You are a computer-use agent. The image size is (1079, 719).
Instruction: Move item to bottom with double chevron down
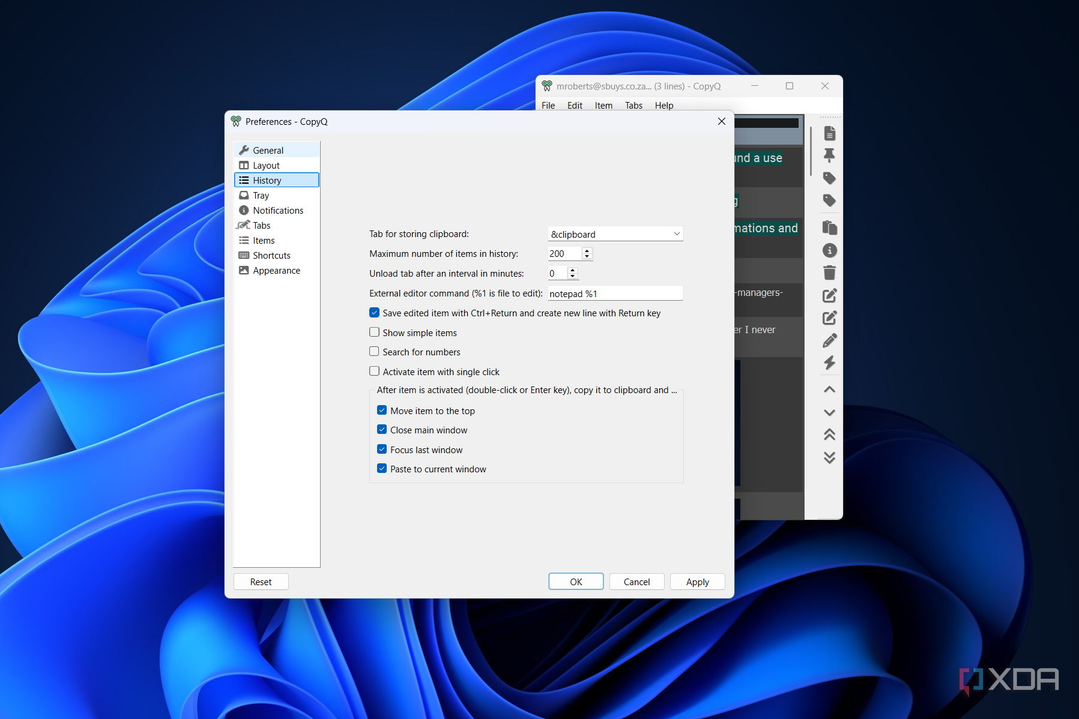click(x=829, y=457)
